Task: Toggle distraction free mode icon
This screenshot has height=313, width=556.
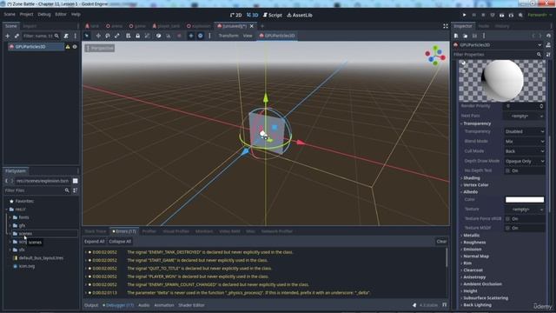Action: 446,26
